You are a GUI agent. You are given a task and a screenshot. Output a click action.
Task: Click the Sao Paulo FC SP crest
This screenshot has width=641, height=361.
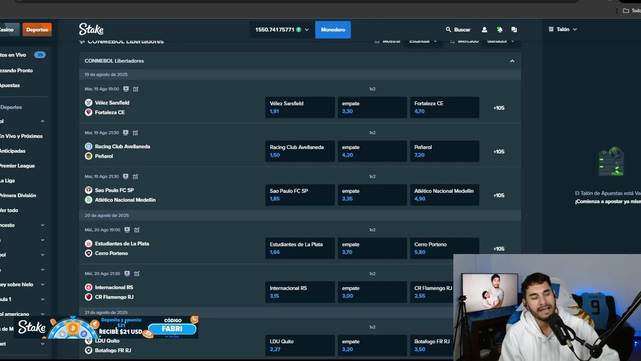(x=89, y=190)
